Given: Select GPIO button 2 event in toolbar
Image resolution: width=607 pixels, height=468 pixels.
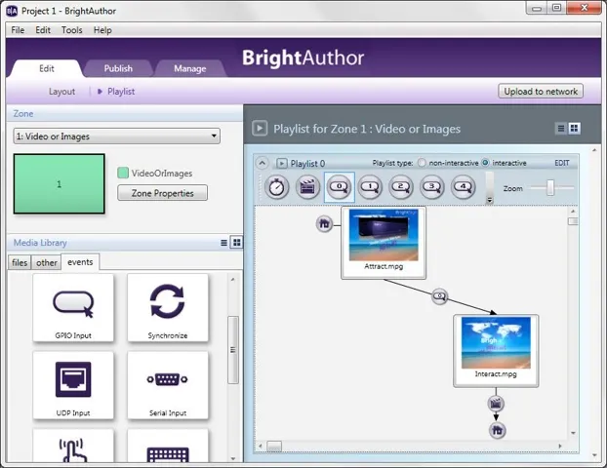Looking at the screenshot, I should coord(401,187).
